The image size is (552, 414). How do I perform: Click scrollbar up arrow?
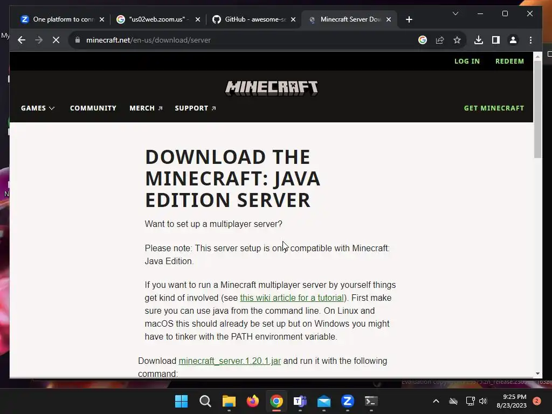click(x=537, y=56)
